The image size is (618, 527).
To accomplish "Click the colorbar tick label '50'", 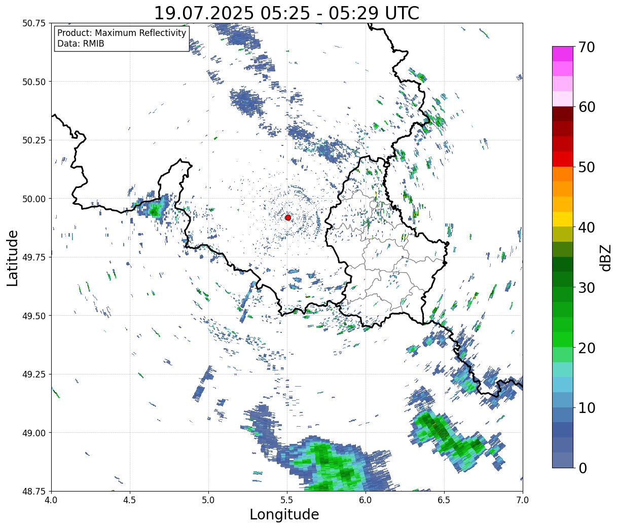I will [x=586, y=167].
